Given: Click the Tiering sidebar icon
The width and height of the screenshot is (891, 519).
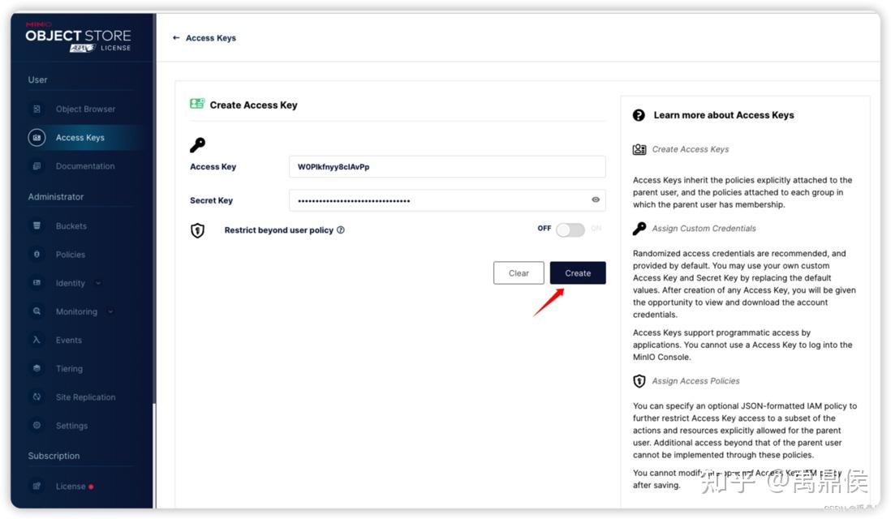Looking at the screenshot, I should (37, 369).
